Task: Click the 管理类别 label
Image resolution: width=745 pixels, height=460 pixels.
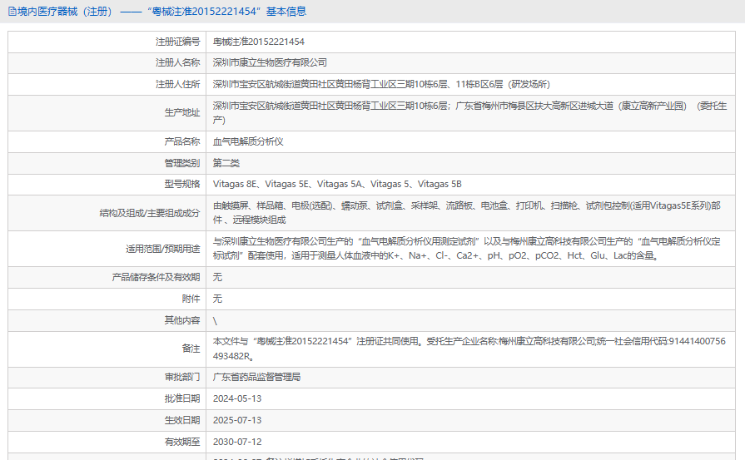Action: [182, 163]
